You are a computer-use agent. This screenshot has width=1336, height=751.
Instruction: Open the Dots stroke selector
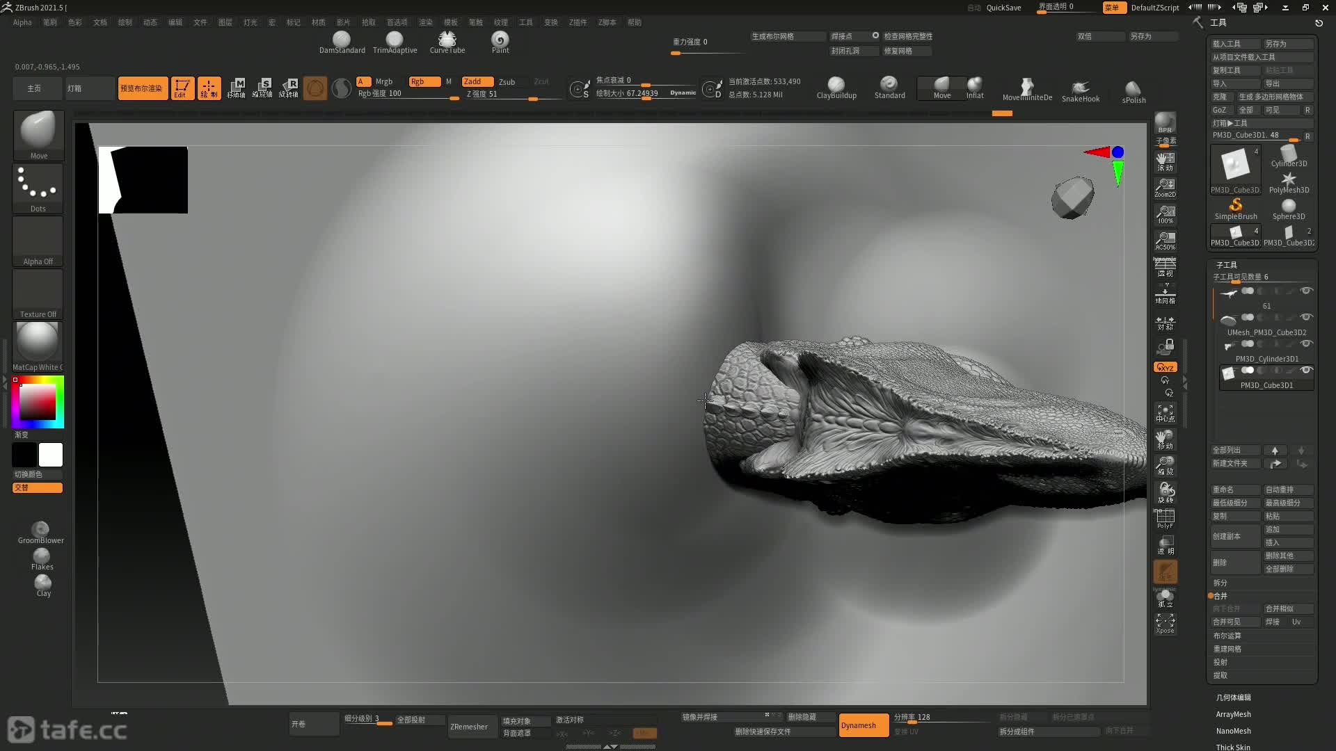[x=38, y=188]
